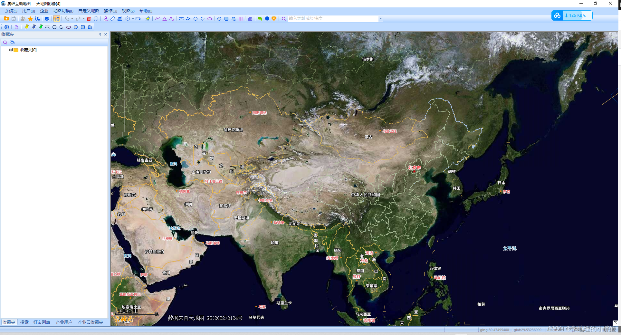Click the orange VIP diamond icon
The height and width of the screenshot is (335, 621).
(x=274, y=19)
